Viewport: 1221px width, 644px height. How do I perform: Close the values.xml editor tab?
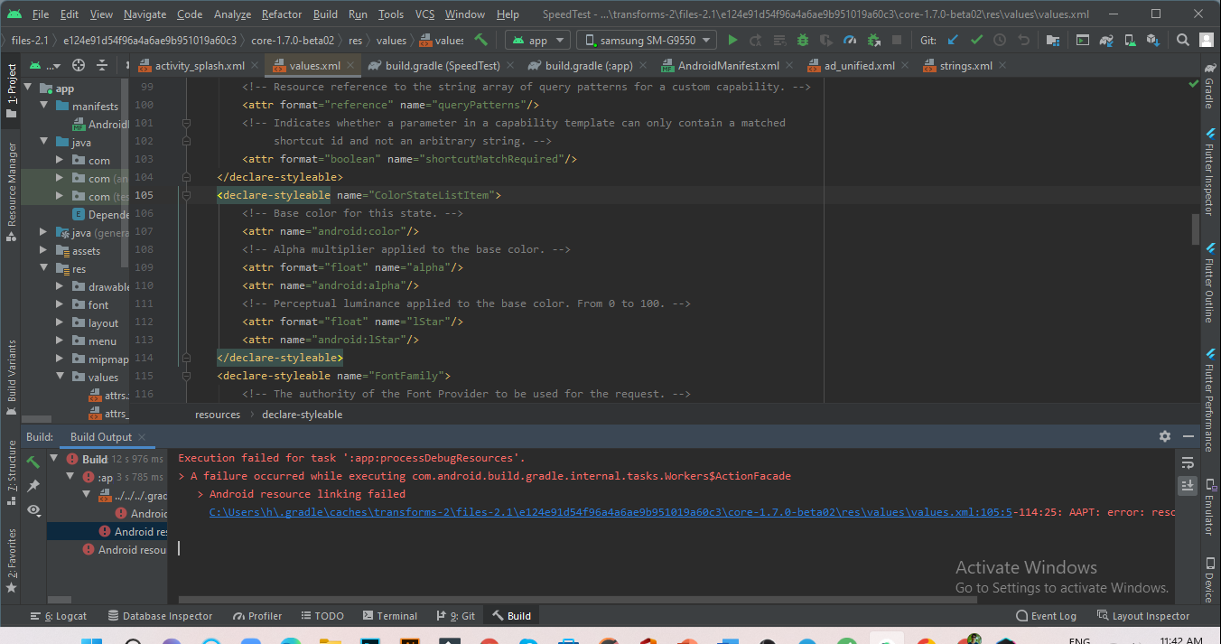(x=350, y=66)
